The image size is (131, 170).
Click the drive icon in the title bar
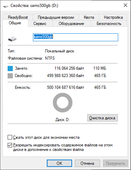coord(6,6)
